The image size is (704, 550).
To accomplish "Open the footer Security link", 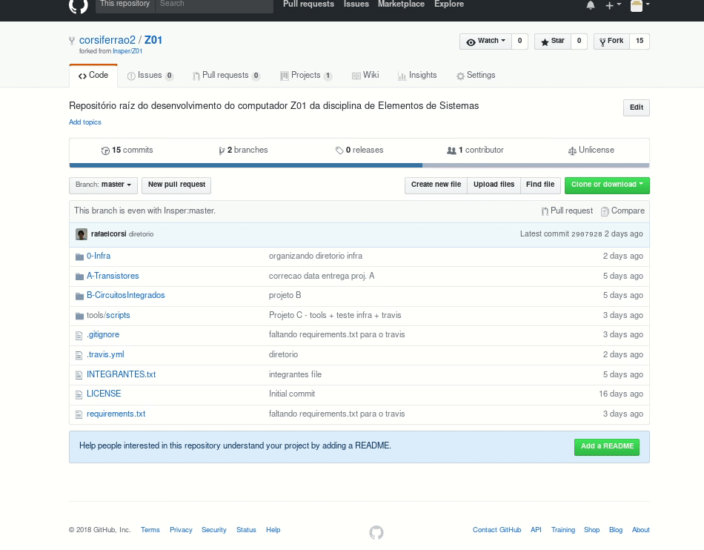I will pyautogui.click(x=213, y=530).
